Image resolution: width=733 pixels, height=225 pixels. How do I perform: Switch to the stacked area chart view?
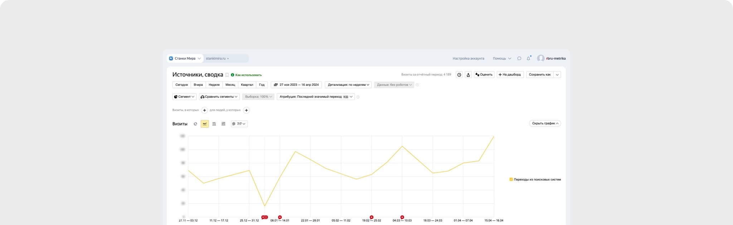[214, 124]
